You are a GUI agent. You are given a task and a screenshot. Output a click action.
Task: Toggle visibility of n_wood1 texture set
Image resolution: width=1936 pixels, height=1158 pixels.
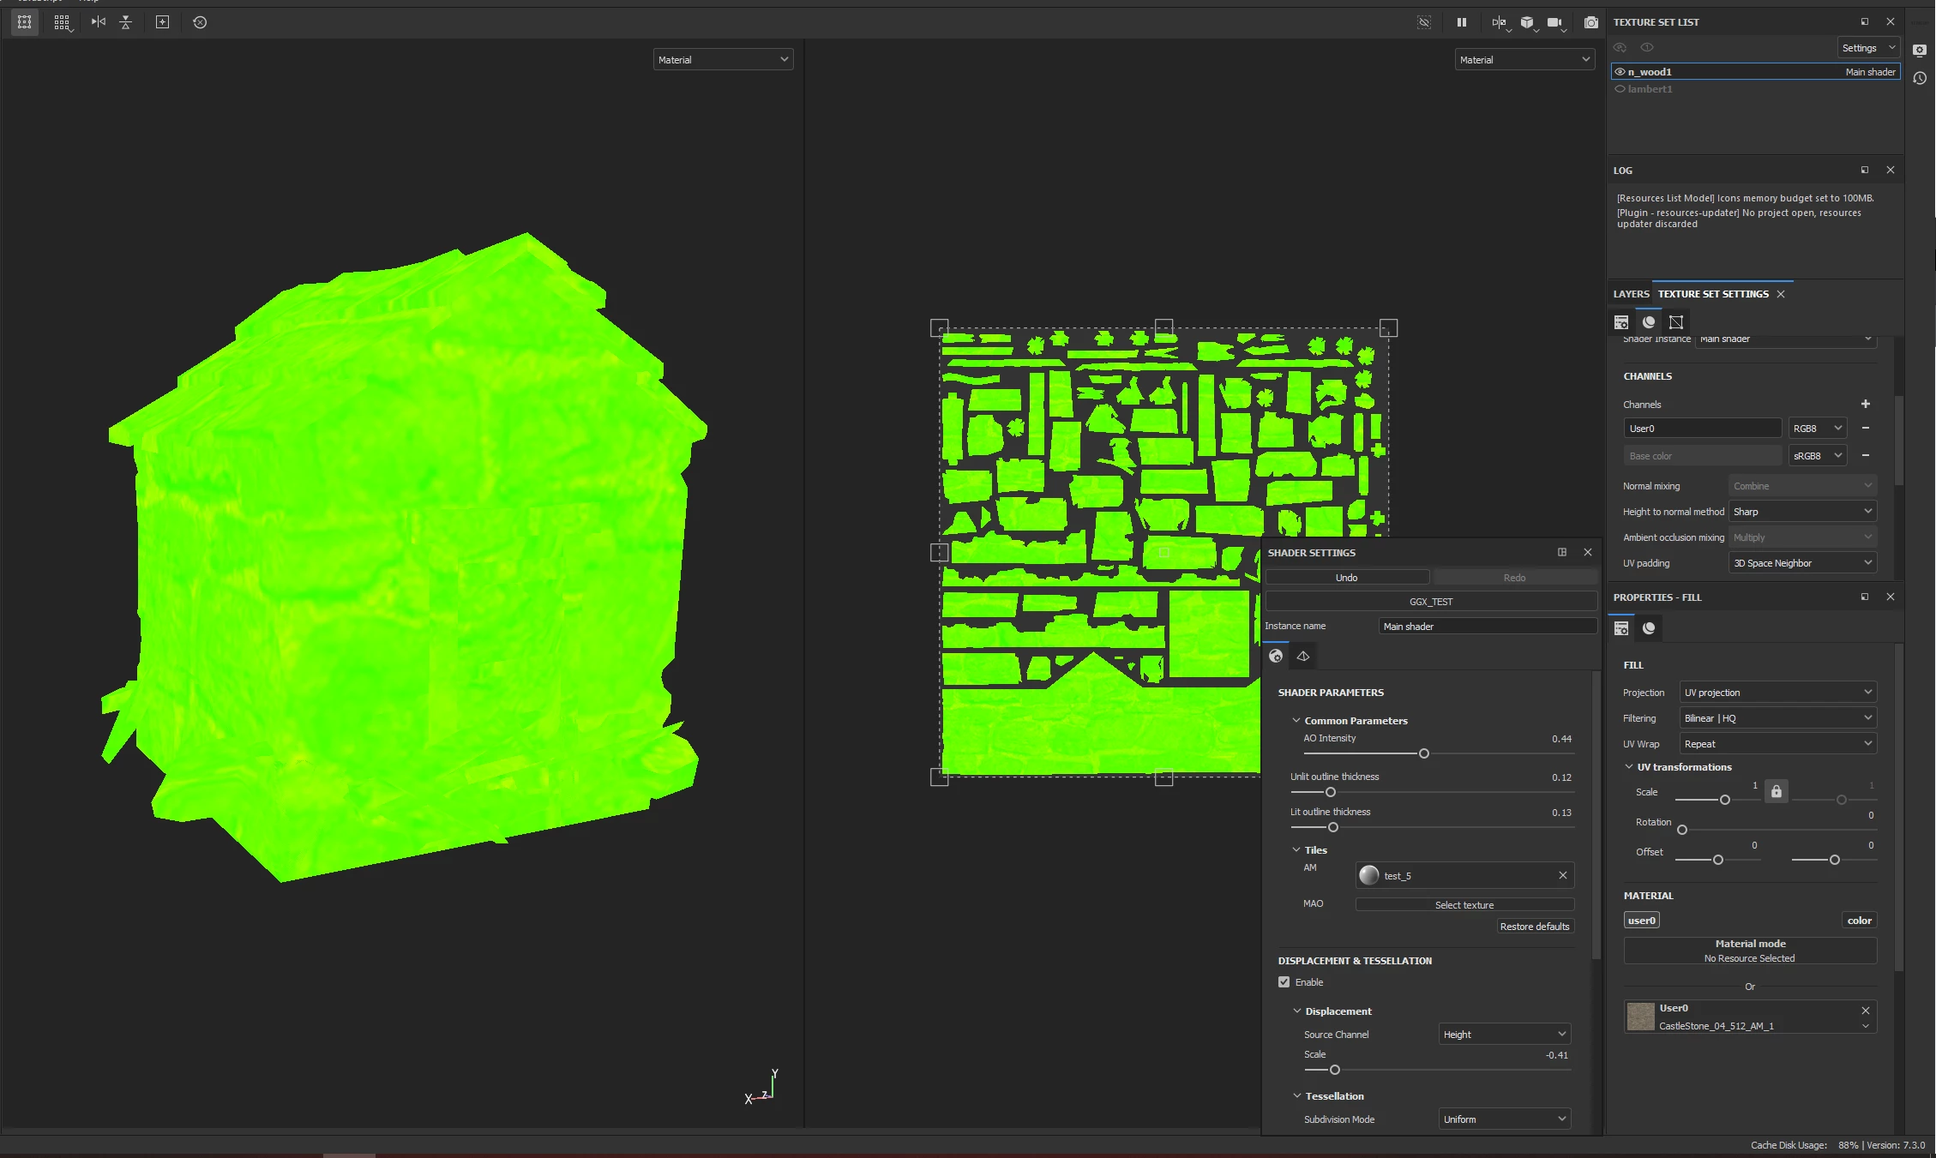(1620, 72)
